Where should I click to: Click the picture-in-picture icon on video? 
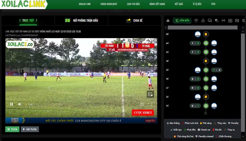tap(150, 94)
